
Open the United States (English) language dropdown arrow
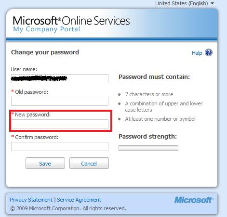[x=212, y=3]
